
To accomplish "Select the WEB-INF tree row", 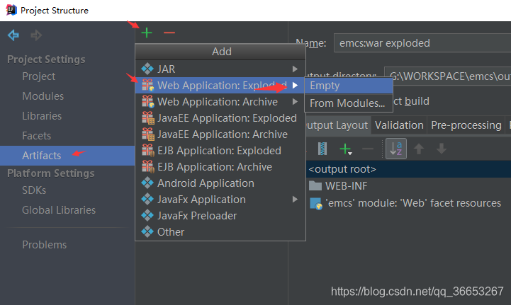I will (x=409, y=186).
